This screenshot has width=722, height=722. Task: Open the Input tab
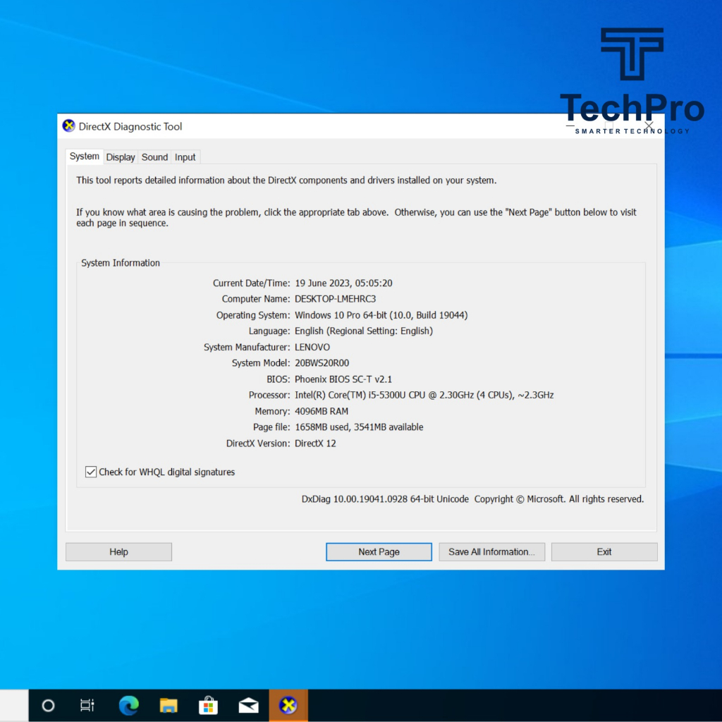185,157
